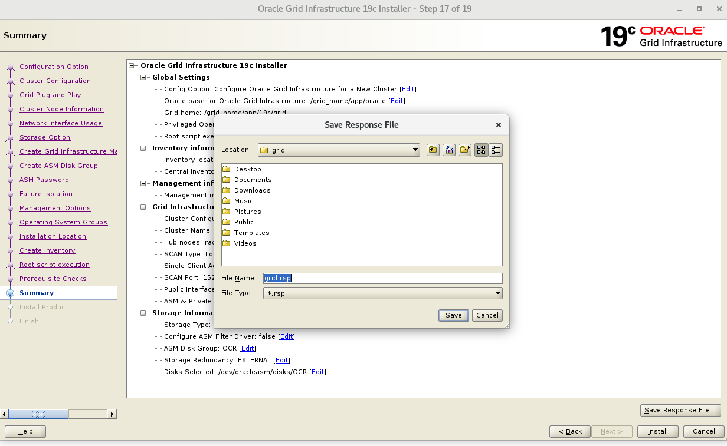
Task: Go to the ASM Password step
Action: (44, 180)
